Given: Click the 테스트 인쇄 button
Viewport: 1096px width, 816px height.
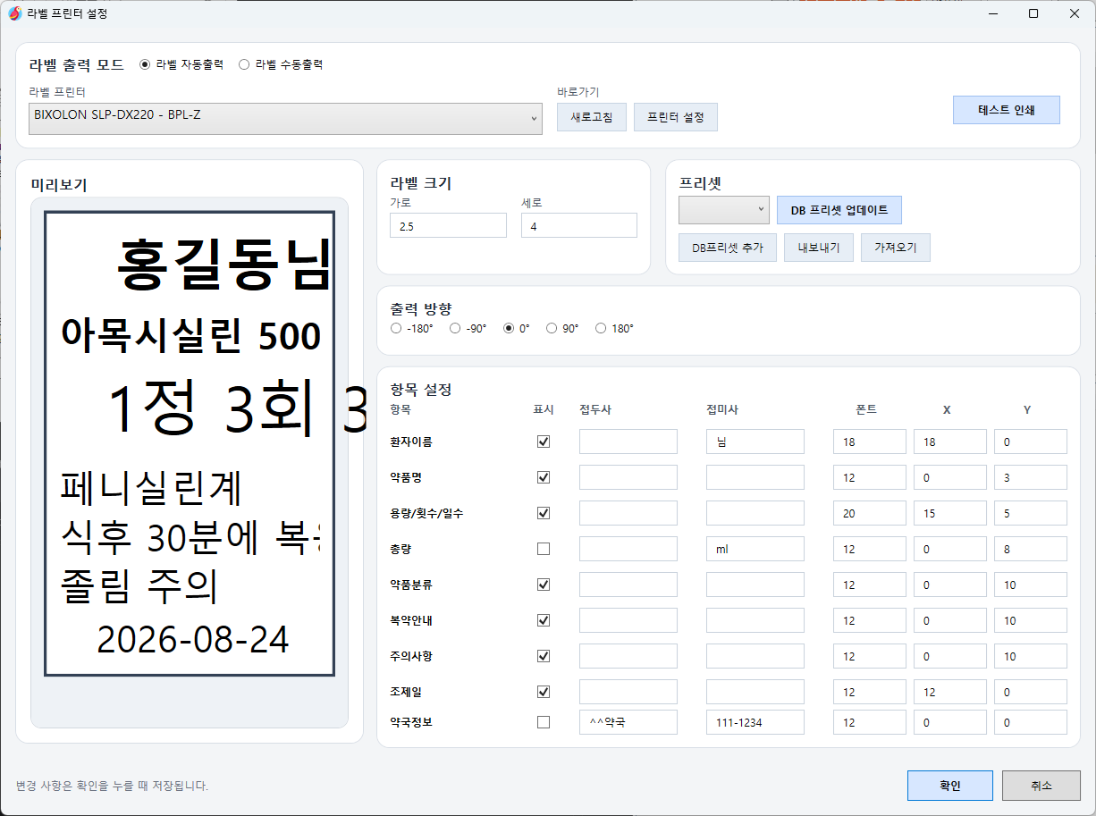Looking at the screenshot, I should pyautogui.click(x=1007, y=110).
